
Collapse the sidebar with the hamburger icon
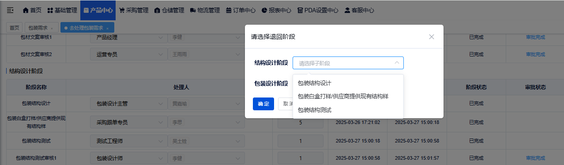(10, 10)
